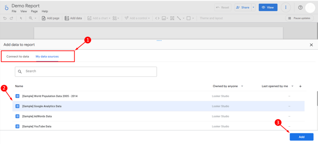Select the selection mode cursor tool

21,18
